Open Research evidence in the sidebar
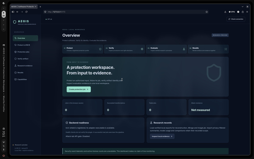 point(25,66)
